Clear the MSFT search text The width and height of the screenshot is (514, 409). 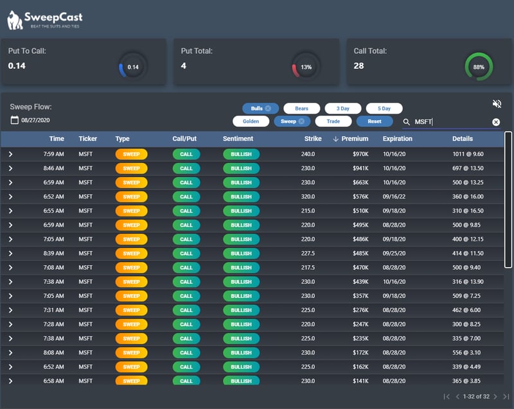(x=496, y=122)
